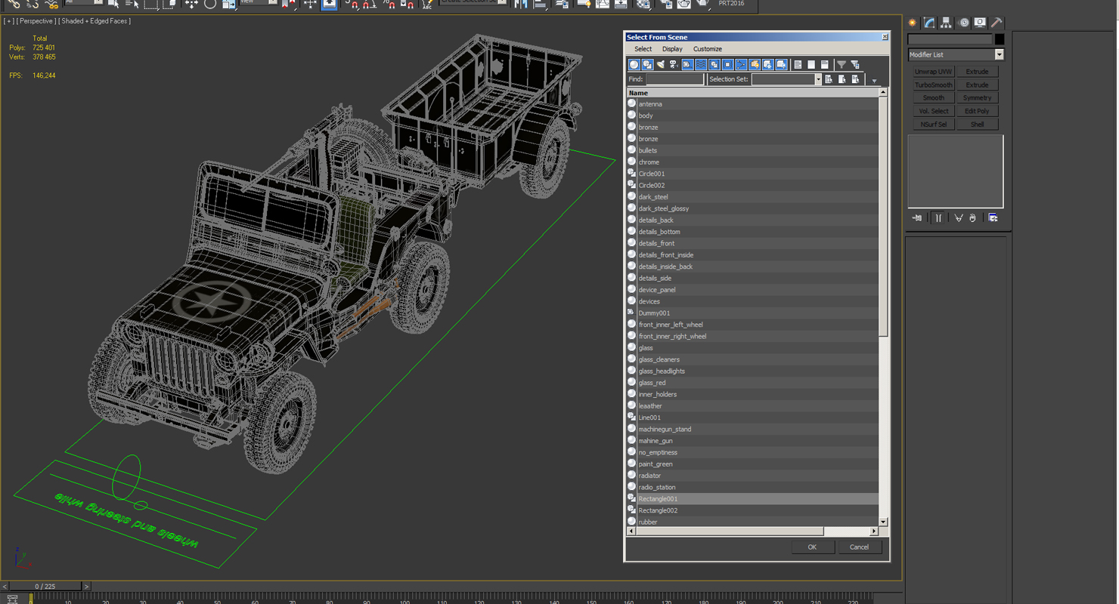The height and width of the screenshot is (604, 1119).
Task: Click the Shell modifier button
Action: click(977, 125)
